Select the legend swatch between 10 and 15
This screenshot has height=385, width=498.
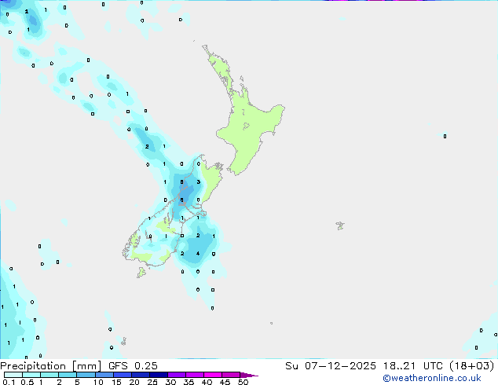click(x=104, y=375)
